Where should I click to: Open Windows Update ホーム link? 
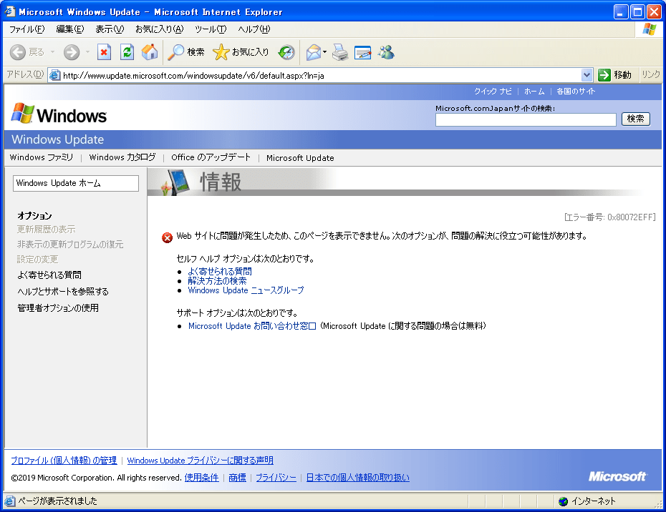pyautogui.click(x=76, y=183)
